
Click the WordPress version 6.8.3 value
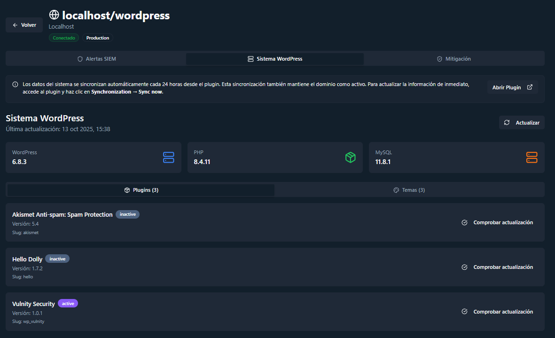click(x=19, y=162)
